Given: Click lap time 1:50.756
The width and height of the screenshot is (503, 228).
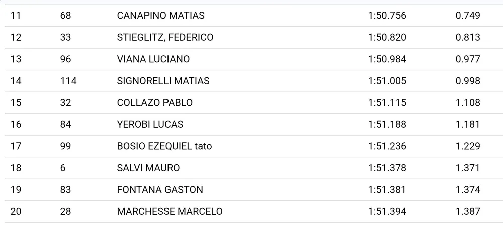Looking at the screenshot, I should pyautogui.click(x=387, y=16).
